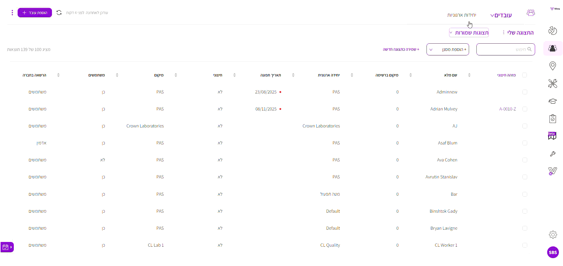Viewport: 563px width, 266px height.
Task: Check the Avrutin Stanislav row checkbox
Action: click(x=525, y=177)
